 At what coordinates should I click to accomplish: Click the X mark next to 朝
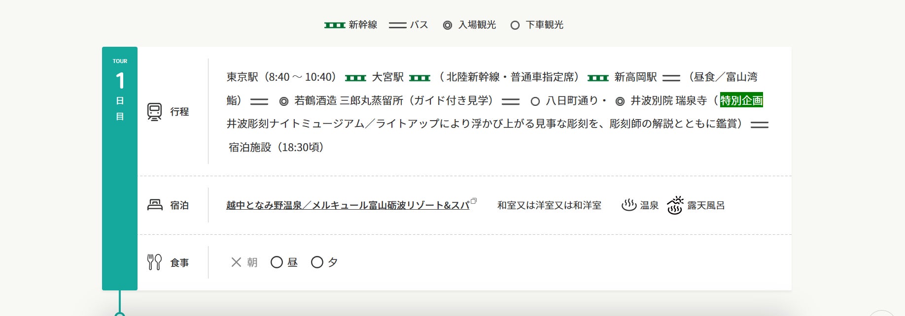[236, 262]
